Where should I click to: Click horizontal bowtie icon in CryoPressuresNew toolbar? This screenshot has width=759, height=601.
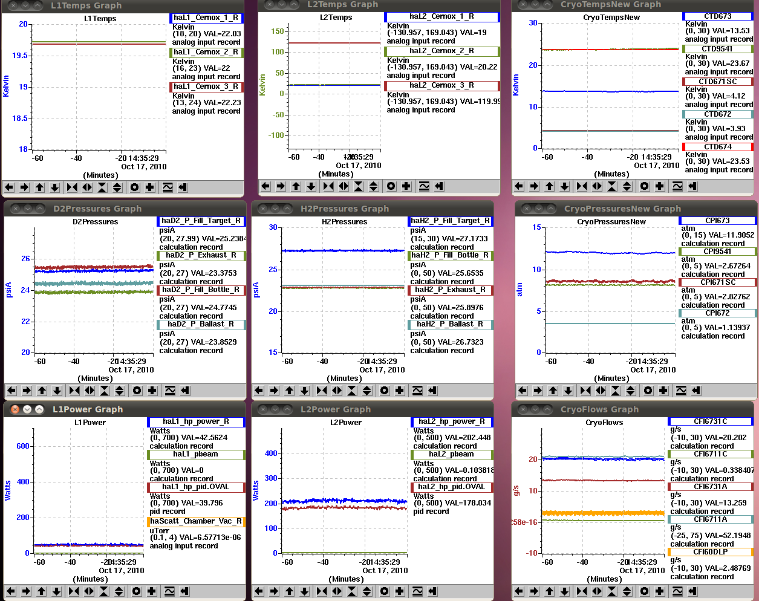[585, 391]
